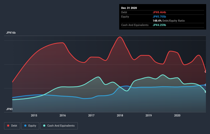The width and height of the screenshot is (210, 134).
Task: Click the 2020 x-axis label
Action: click(x=177, y=115)
